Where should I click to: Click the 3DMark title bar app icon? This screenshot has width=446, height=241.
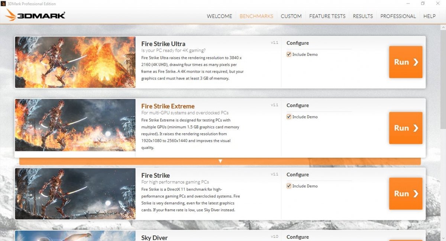pos(3,4)
